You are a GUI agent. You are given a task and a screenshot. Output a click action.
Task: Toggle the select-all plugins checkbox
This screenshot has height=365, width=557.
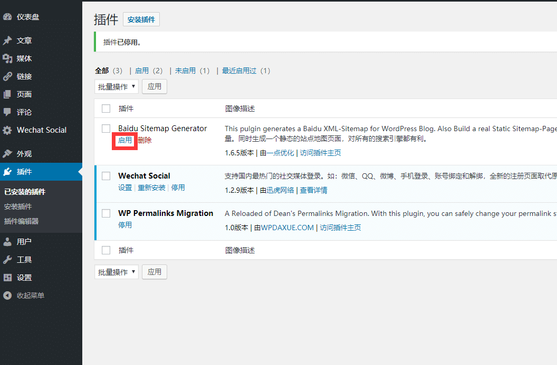106,108
